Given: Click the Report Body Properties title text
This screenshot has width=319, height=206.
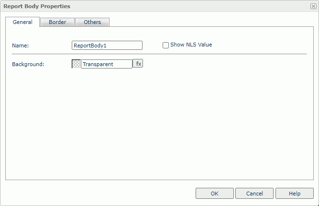Looking at the screenshot, I should point(37,6).
